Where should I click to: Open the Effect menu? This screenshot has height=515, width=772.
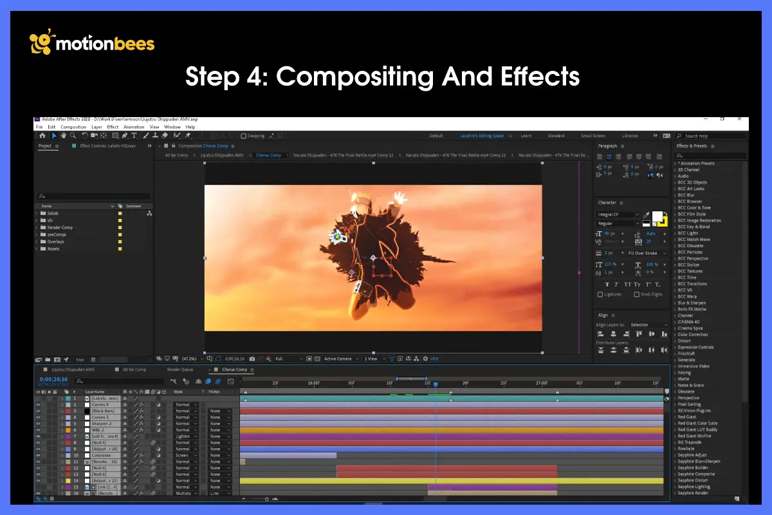click(113, 127)
